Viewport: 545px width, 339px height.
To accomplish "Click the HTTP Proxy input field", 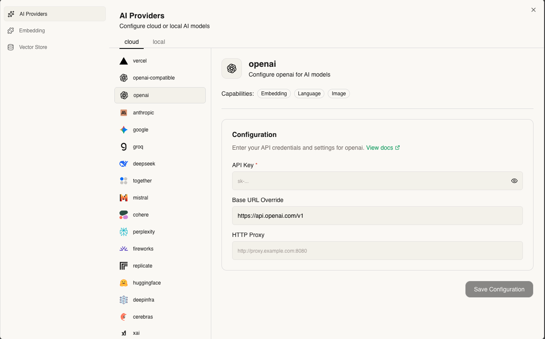I will click(378, 251).
